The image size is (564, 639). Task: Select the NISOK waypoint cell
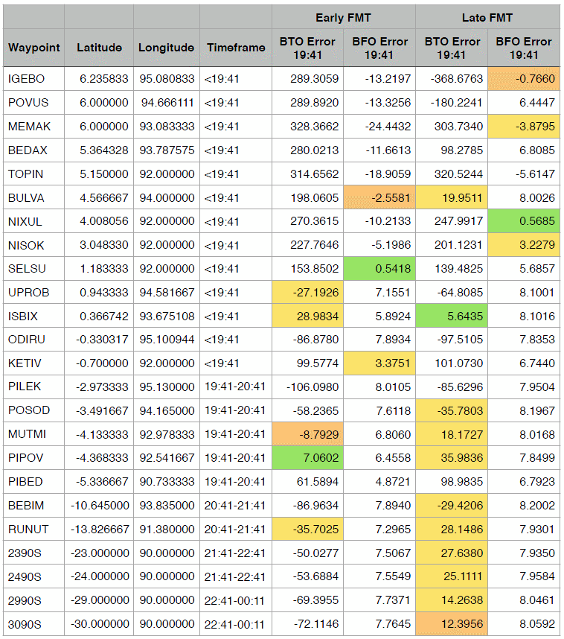pos(33,245)
